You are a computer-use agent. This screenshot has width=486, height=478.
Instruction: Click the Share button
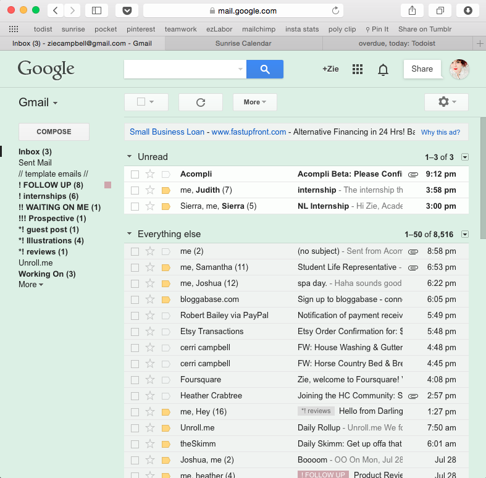422,69
